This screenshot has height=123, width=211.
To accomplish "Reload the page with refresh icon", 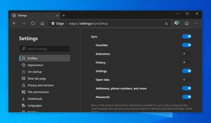I will pyautogui.click(x=33, y=24).
